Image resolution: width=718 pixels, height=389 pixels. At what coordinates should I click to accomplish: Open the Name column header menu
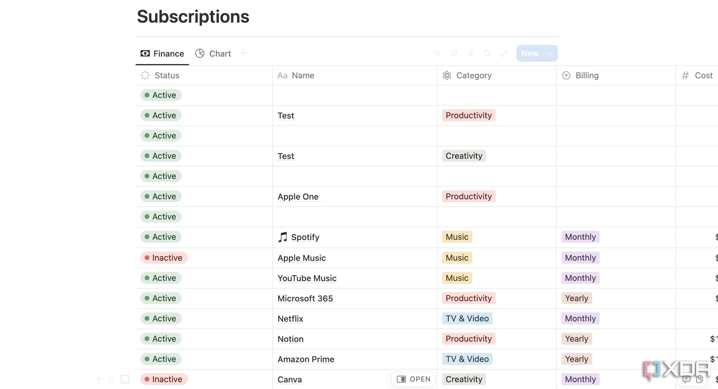pos(355,75)
